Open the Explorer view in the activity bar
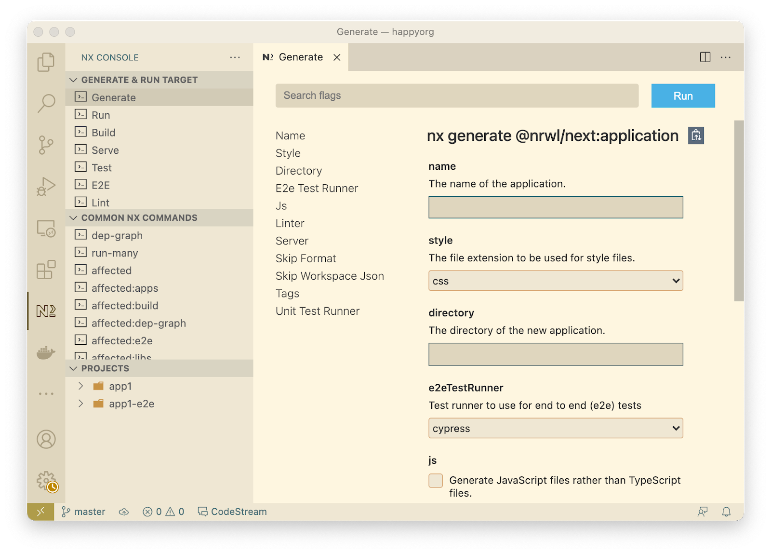Viewport: 771px width, 554px height. (46, 62)
